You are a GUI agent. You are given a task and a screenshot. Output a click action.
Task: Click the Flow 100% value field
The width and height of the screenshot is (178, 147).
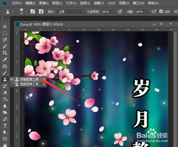[140, 12]
